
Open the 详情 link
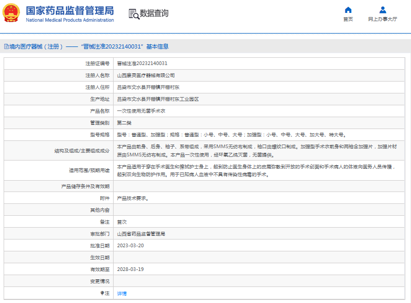(x=122, y=293)
